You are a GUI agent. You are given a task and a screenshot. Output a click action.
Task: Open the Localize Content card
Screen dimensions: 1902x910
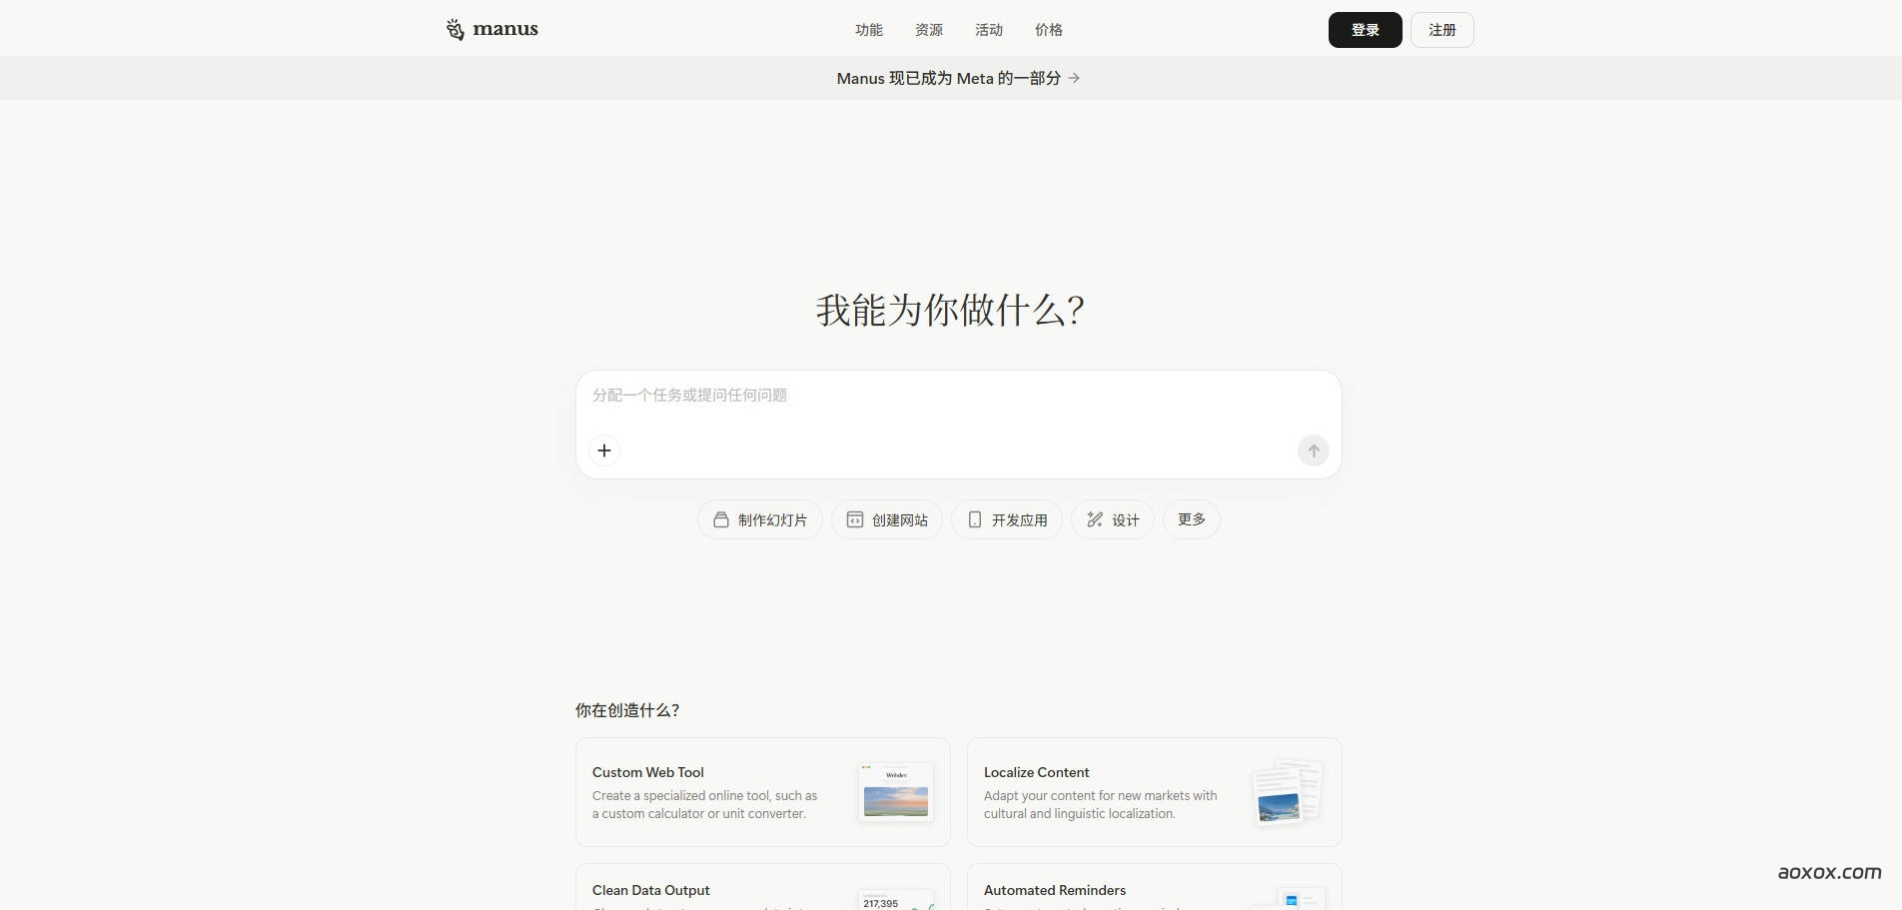click(x=1154, y=792)
